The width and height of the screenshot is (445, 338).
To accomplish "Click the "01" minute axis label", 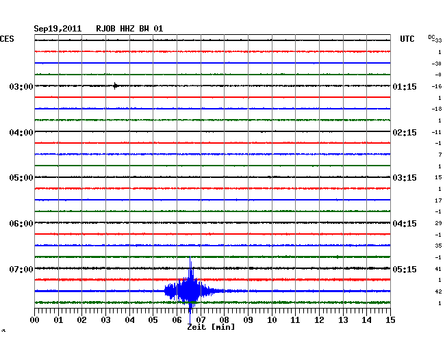I will pyautogui.click(x=58, y=320).
